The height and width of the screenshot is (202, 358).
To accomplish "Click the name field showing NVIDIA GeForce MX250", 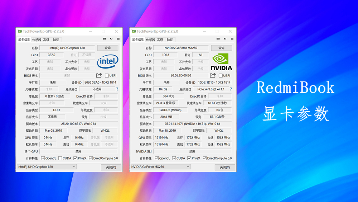I will point(181,48).
